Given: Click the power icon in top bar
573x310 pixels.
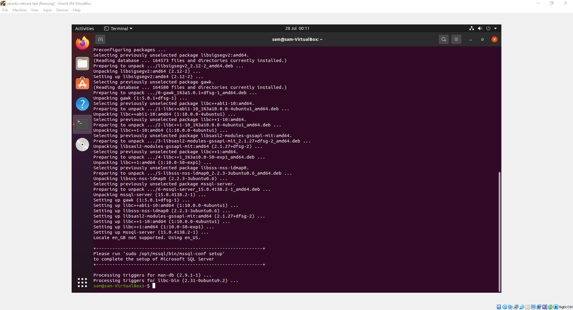Looking at the screenshot, I should click(488, 28).
